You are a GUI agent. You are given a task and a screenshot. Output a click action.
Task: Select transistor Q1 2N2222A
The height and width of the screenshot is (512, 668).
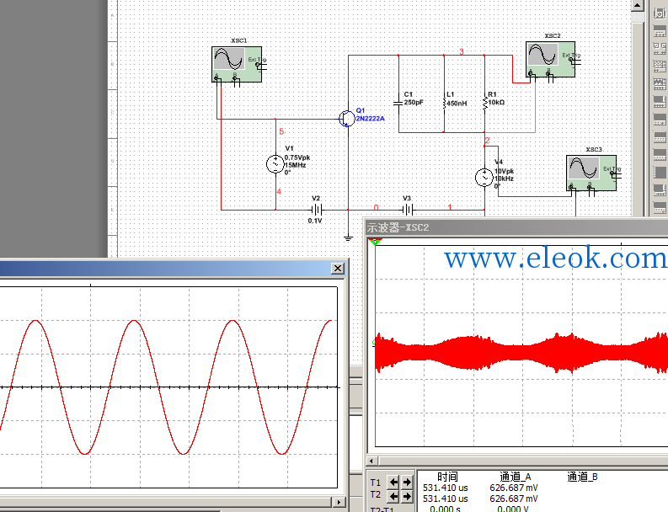pos(347,119)
